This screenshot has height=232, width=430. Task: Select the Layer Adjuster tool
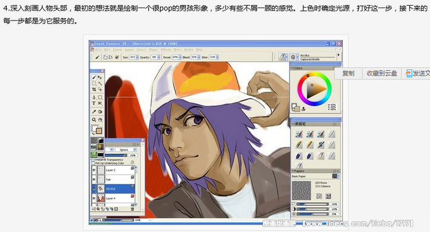(x=100, y=77)
